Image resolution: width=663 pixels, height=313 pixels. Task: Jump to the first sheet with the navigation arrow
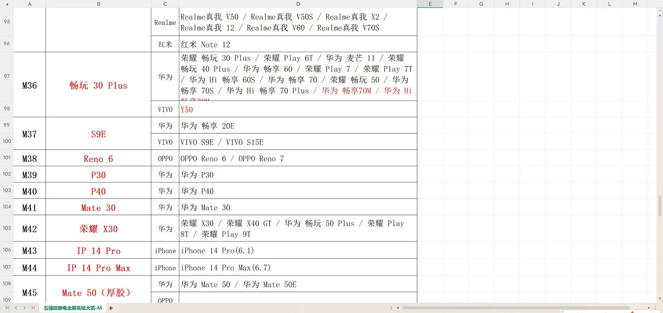coord(7,308)
